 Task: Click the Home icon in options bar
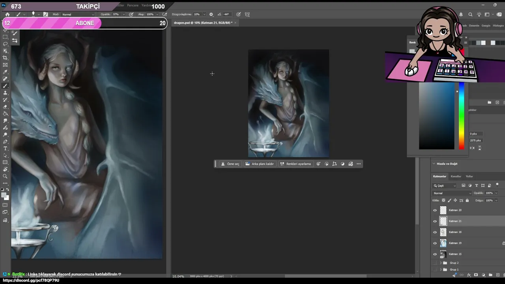click(x=7, y=15)
